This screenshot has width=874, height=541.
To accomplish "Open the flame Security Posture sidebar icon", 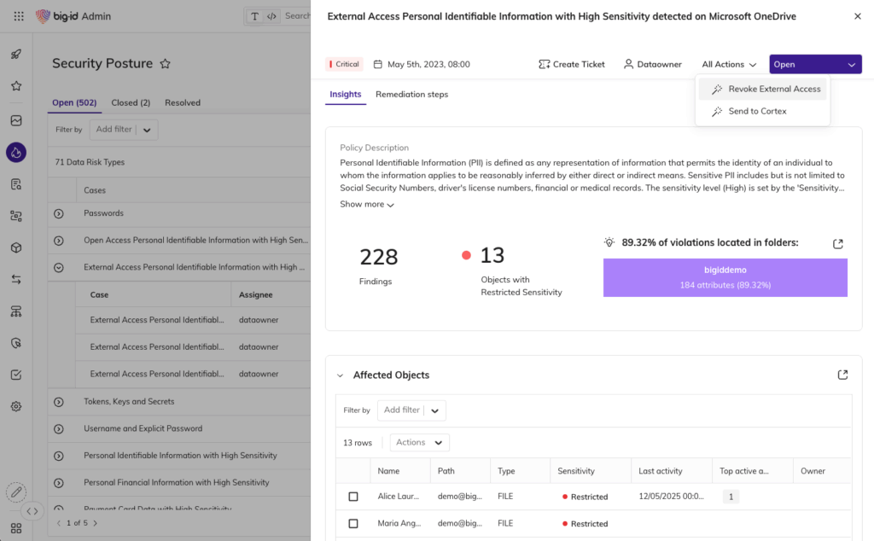I will click(x=15, y=153).
